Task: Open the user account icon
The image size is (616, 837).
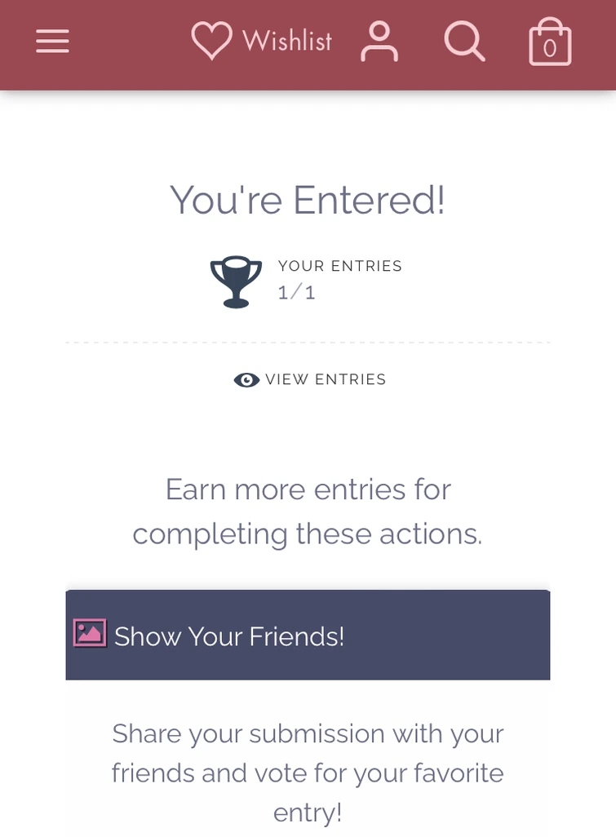Action: [379, 42]
